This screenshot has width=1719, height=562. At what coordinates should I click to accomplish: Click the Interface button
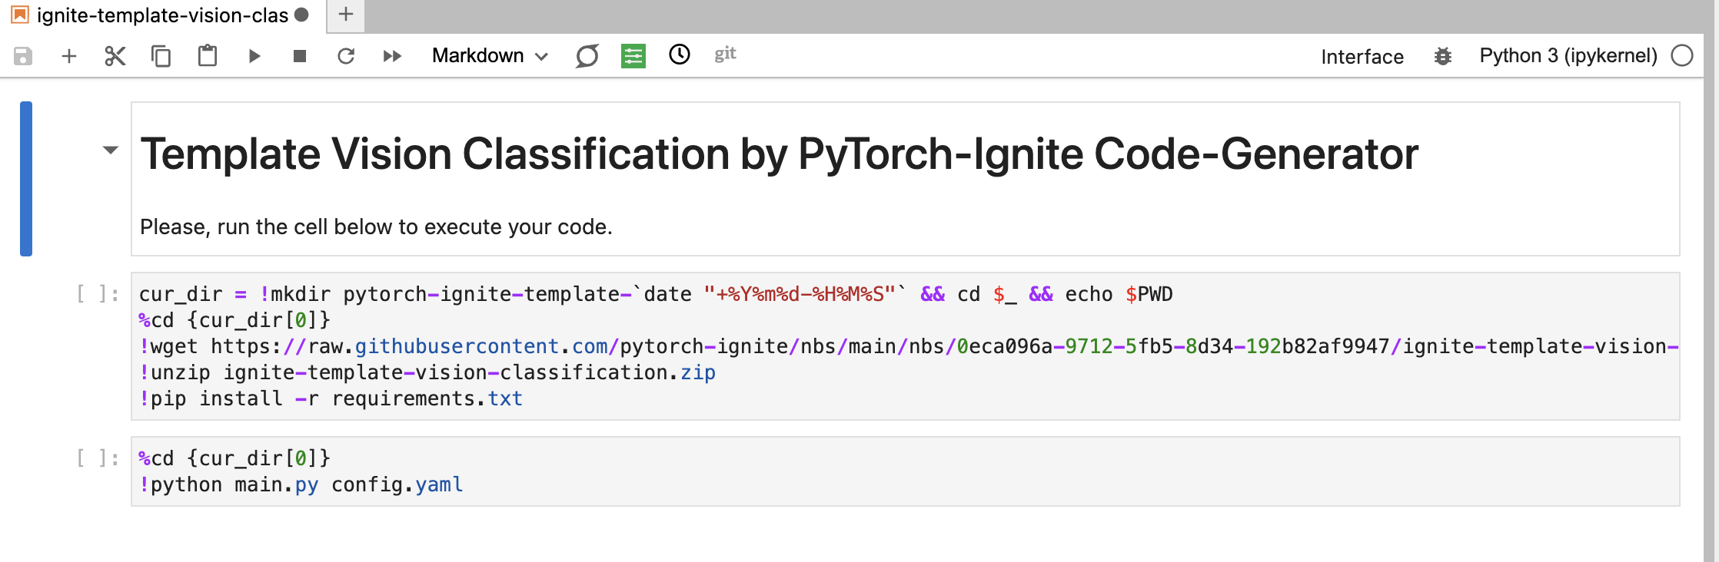tap(1362, 57)
